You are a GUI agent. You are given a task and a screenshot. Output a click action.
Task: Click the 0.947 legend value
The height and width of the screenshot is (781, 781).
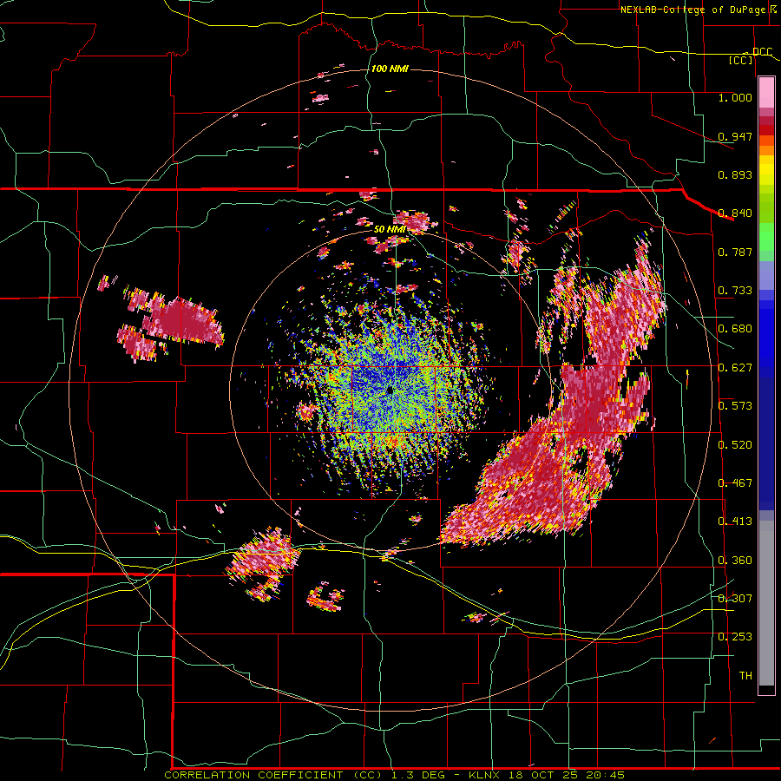735,136
